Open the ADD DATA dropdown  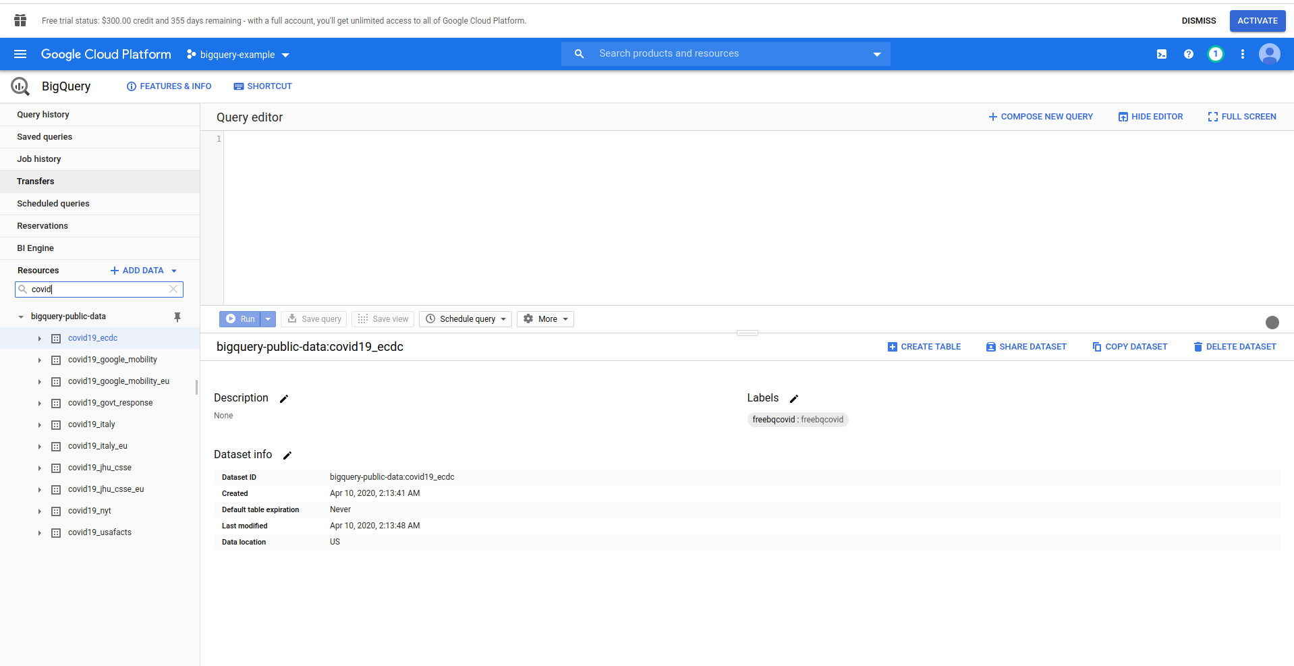[144, 271]
